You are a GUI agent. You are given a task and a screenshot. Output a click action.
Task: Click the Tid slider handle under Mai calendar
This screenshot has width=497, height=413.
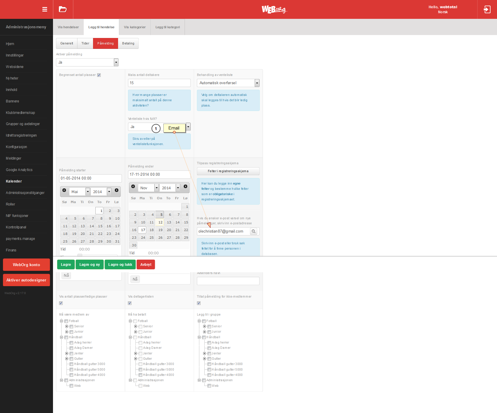tap(80, 255)
